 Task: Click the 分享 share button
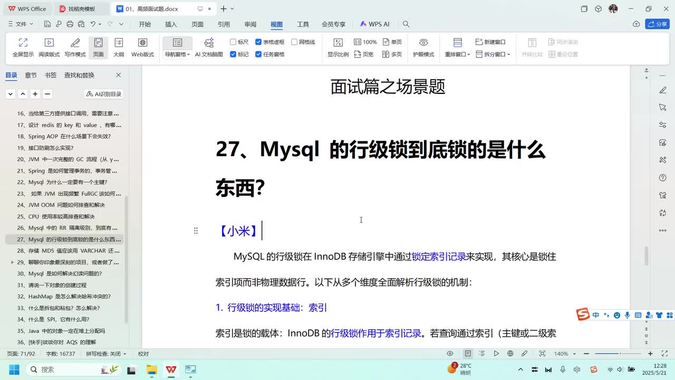point(657,24)
